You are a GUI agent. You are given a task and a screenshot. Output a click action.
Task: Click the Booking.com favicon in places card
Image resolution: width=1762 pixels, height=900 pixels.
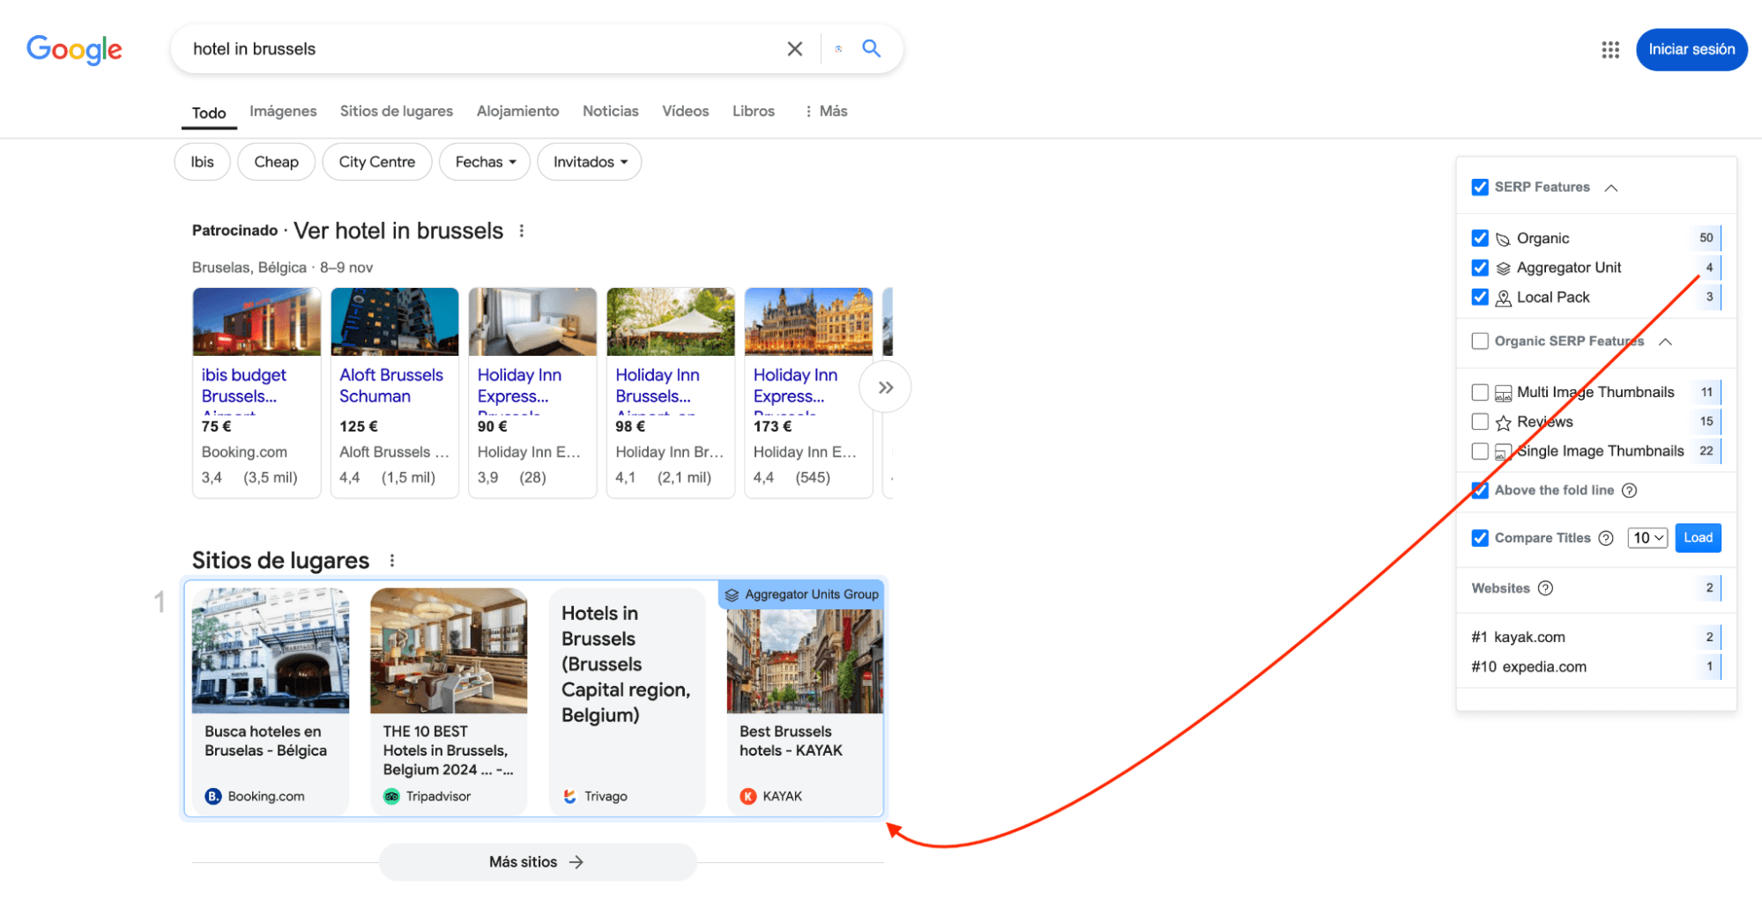click(213, 796)
